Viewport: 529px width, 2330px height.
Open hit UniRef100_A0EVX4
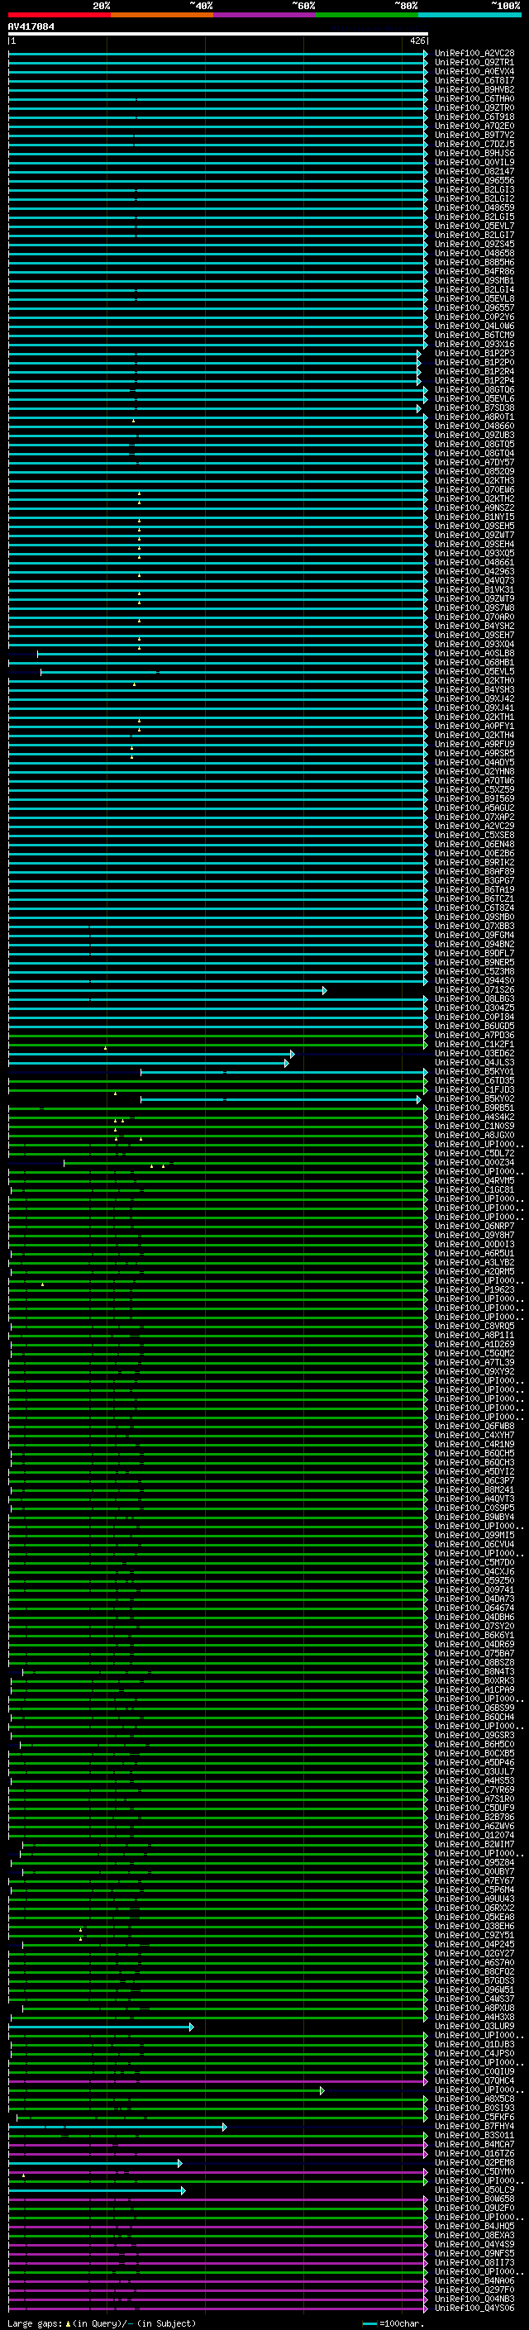point(474,71)
